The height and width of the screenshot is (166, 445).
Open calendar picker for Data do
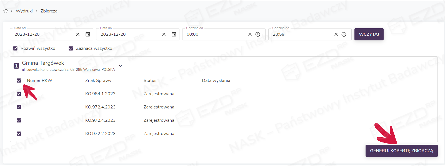point(174,34)
